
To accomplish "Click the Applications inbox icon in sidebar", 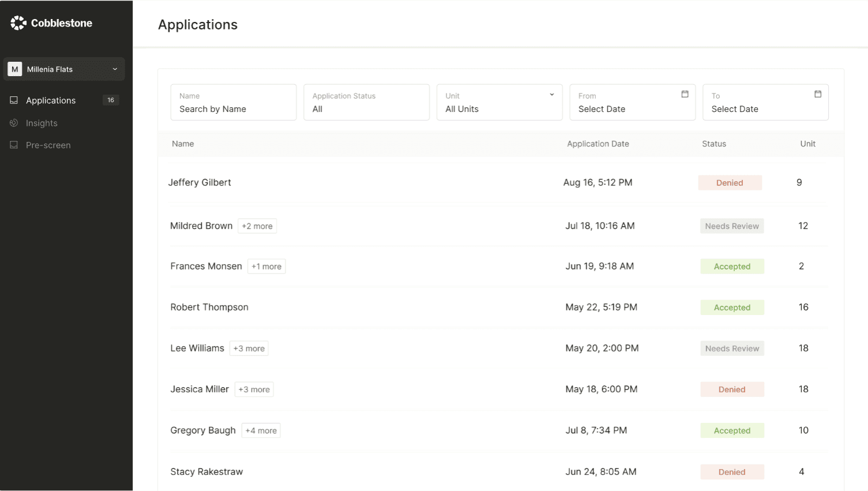I will pyautogui.click(x=14, y=100).
